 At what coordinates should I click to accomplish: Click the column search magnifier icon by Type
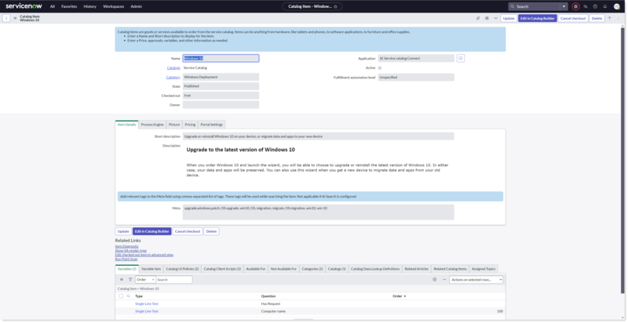tap(129, 296)
